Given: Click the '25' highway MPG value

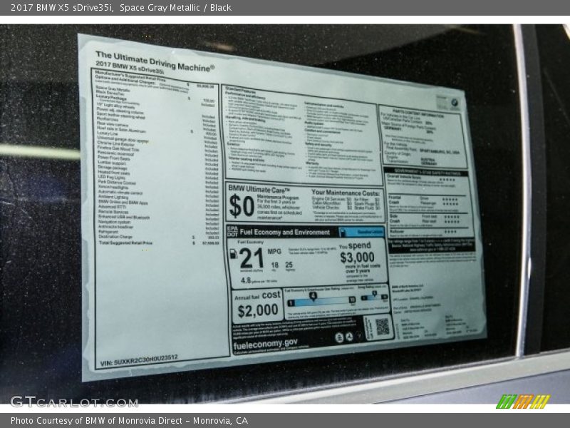Looking at the screenshot, I should click(x=289, y=265).
